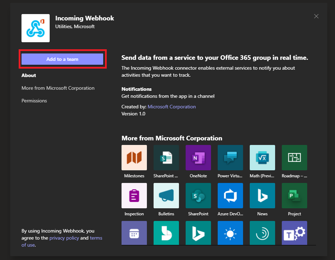This screenshot has width=335, height=260.
Task: Click the Version 1.0 text
Action: (x=133, y=114)
